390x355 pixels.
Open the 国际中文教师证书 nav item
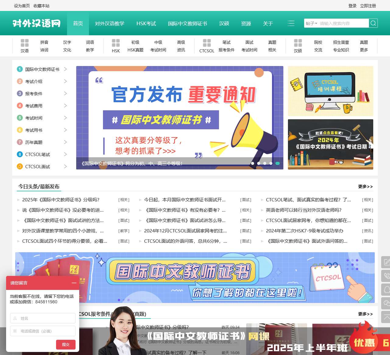point(188,23)
